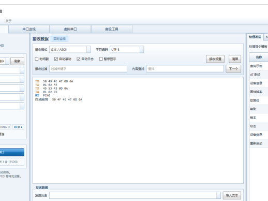Image resolution: width=268 pixels, height=201 pixels.
Task: Select the 查询示例 command row
Action: click(x=259, y=66)
